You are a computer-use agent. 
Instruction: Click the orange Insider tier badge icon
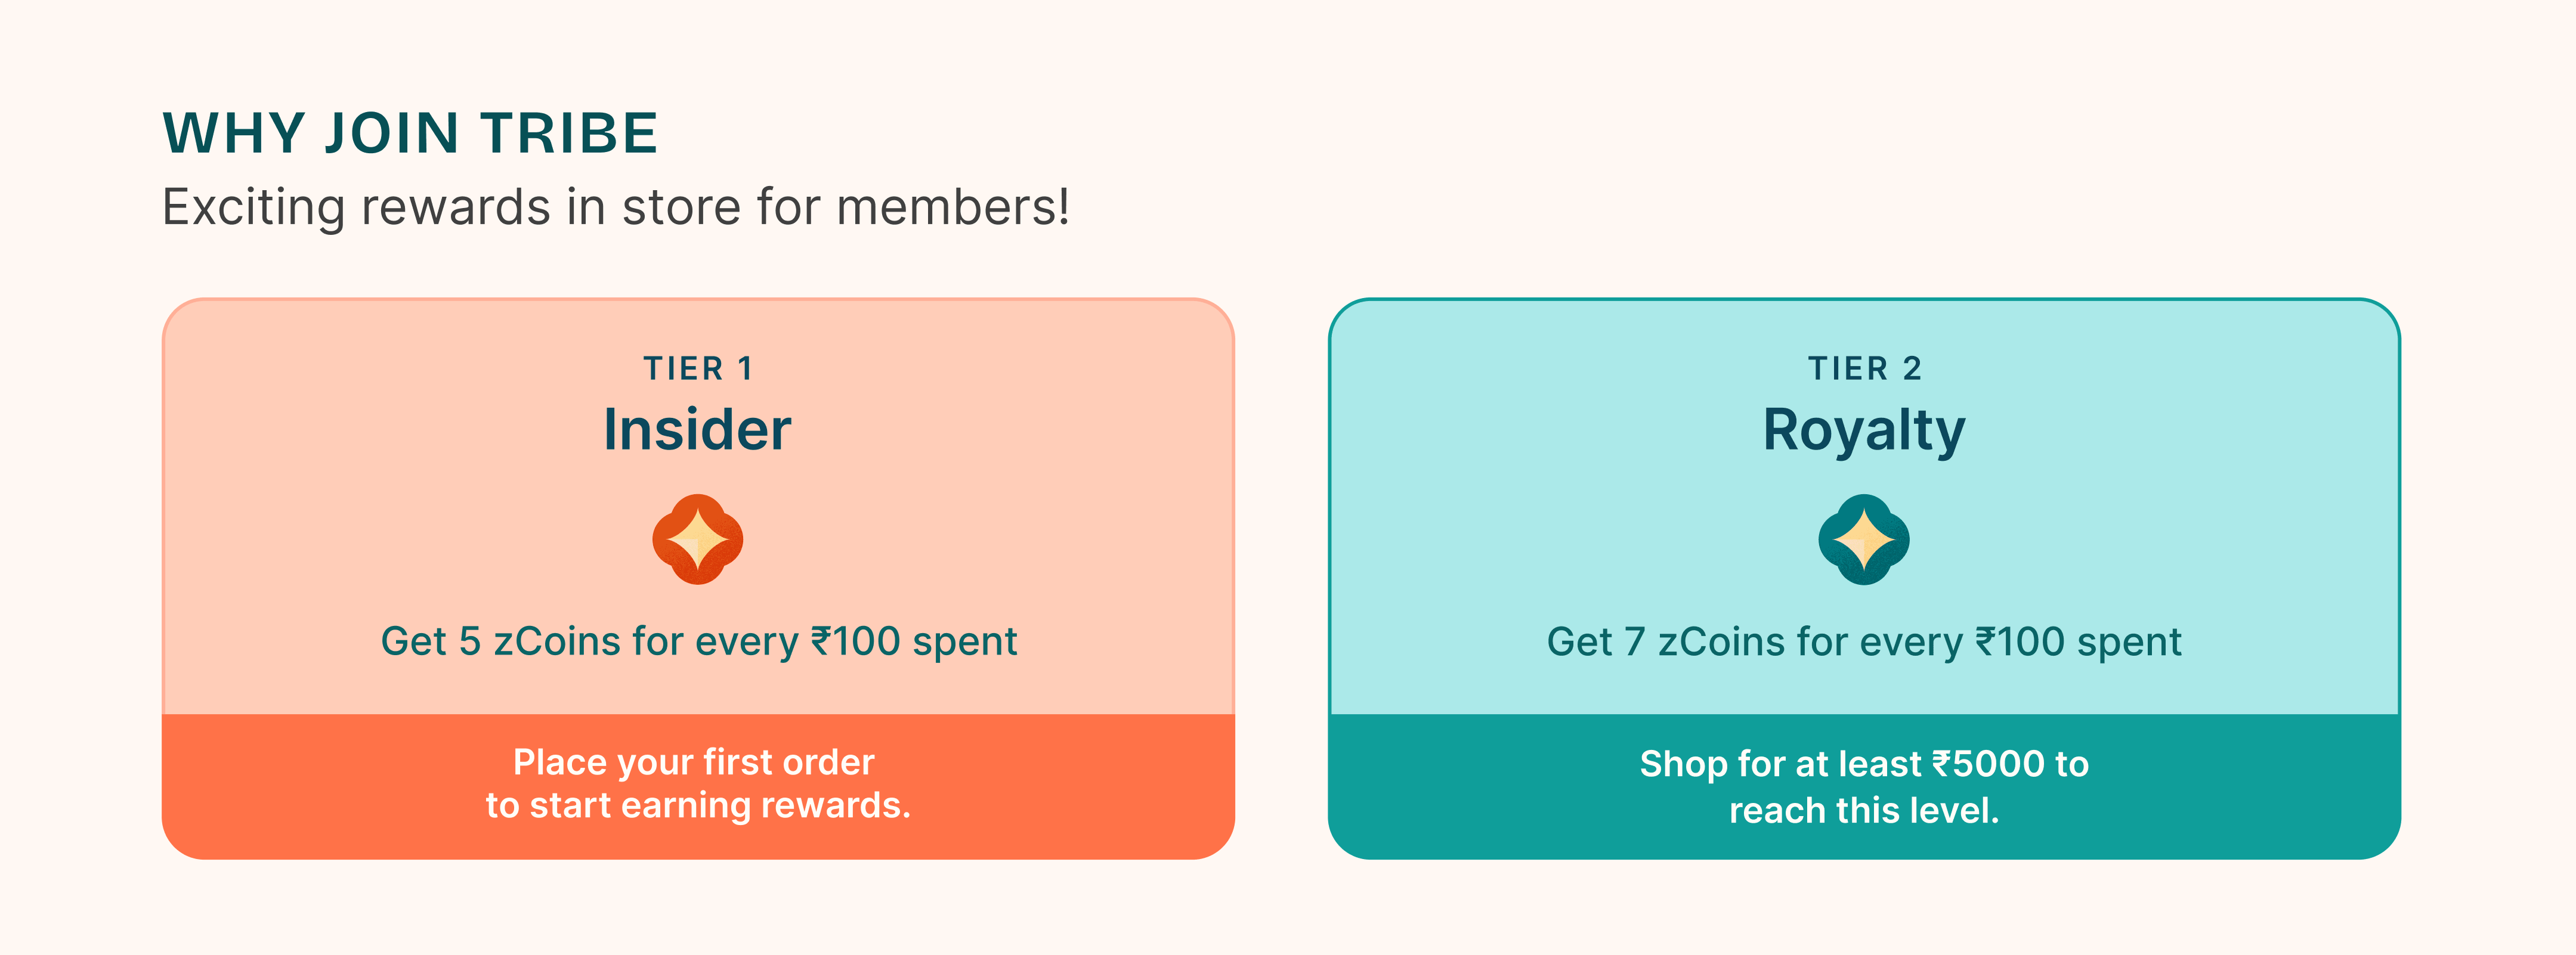pyautogui.click(x=698, y=540)
